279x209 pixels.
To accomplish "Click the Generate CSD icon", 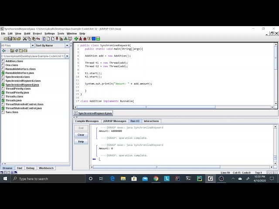I will [x=44, y=39].
